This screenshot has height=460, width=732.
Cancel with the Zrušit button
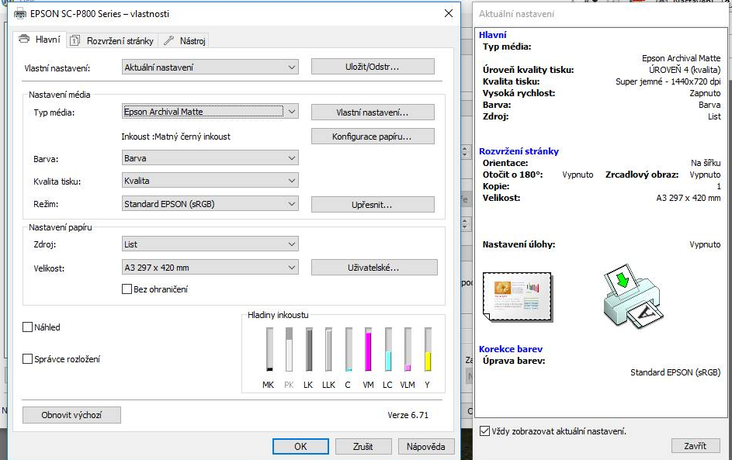click(363, 447)
